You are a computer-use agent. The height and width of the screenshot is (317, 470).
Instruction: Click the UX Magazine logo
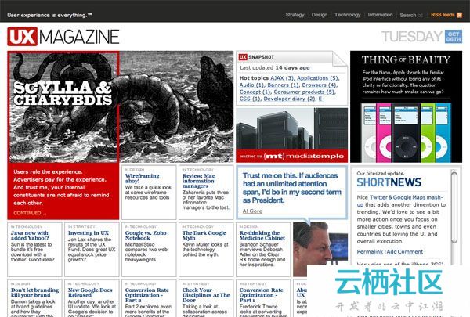click(x=63, y=36)
